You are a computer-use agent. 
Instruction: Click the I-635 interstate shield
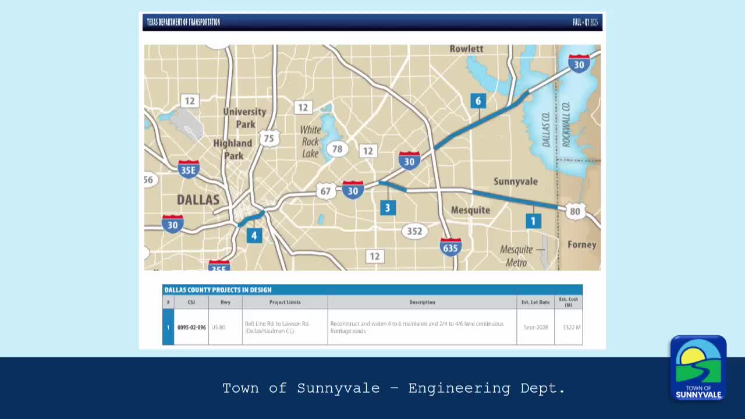coord(450,247)
